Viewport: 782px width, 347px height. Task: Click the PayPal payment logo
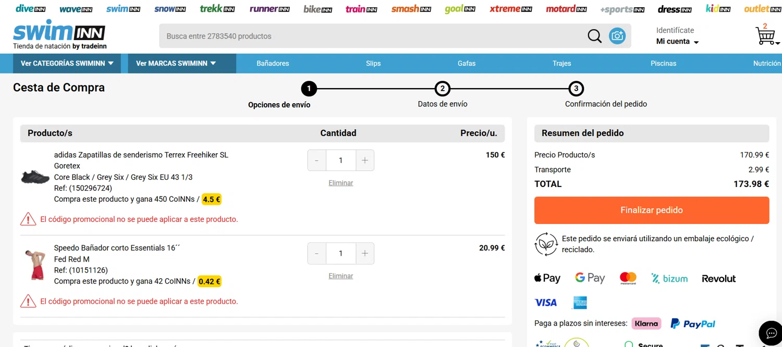click(693, 324)
